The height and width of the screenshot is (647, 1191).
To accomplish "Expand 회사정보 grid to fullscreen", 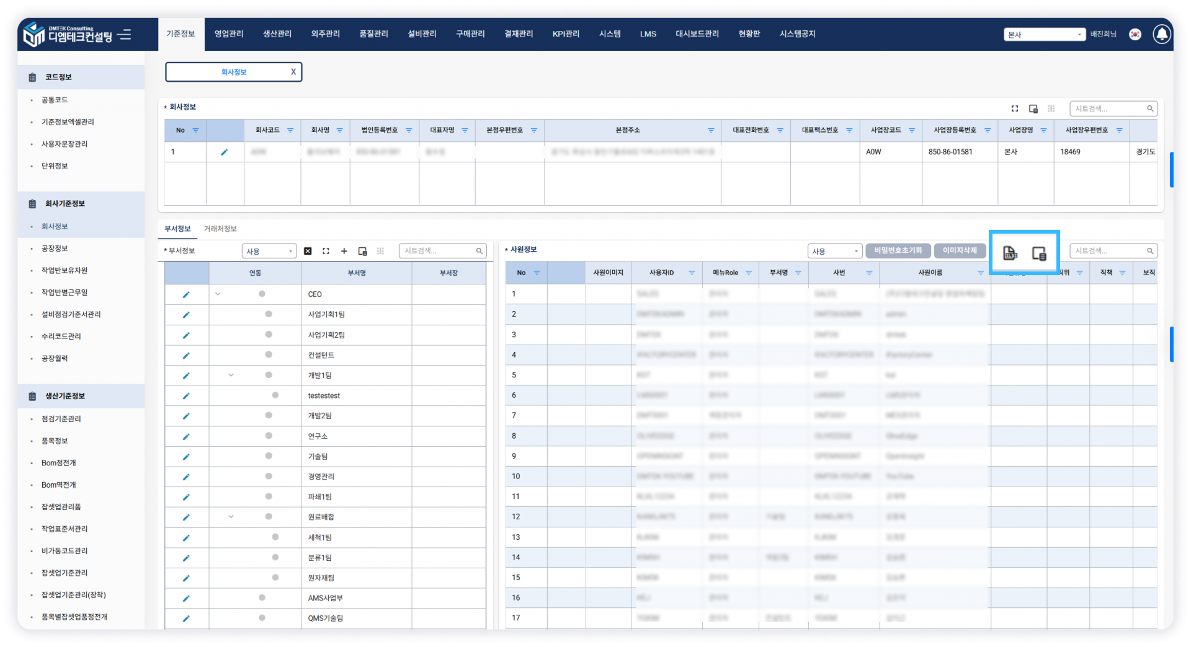I will (1015, 108).
